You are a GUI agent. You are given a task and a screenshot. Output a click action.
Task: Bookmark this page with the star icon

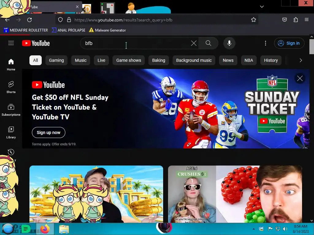[254, 20]
